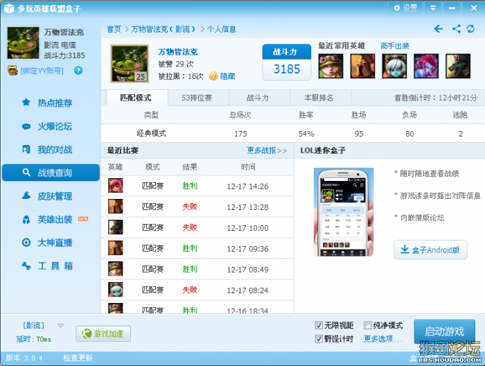This screenshot has height=366, width=485.
Task: Switch to the 战斗力 tab
Action: [258, 98]
